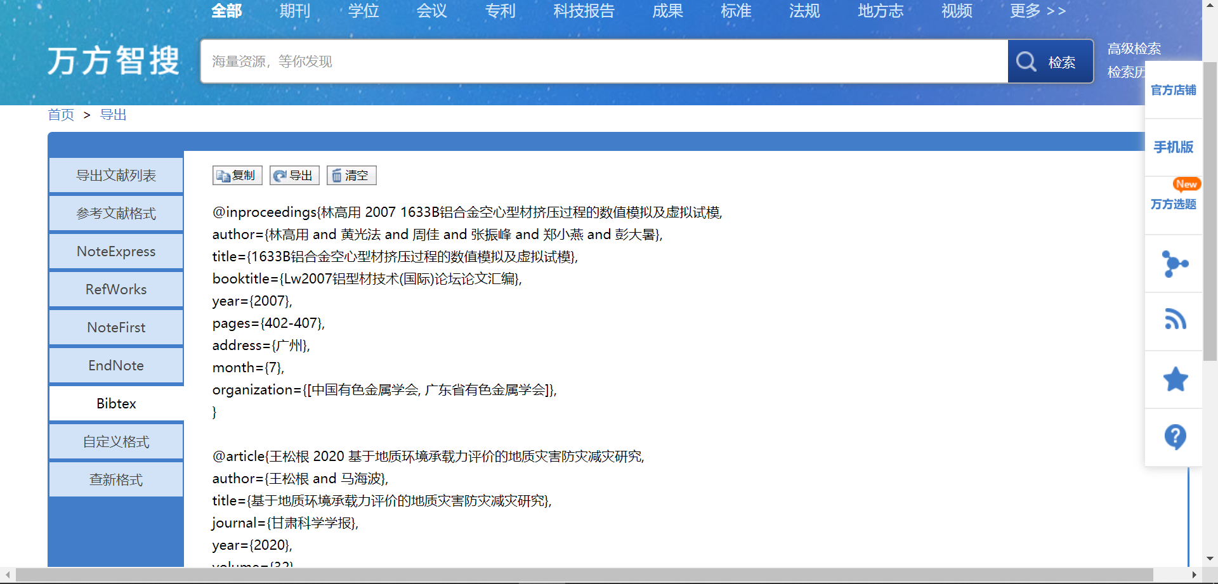
Task: Click scrollbar up arrow
Action: point(1210,5)
